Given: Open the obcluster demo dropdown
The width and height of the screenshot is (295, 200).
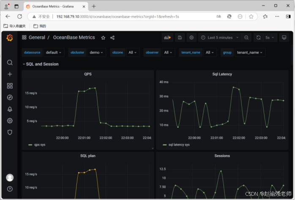Looking at the screenshot, I should coord(96,52).
